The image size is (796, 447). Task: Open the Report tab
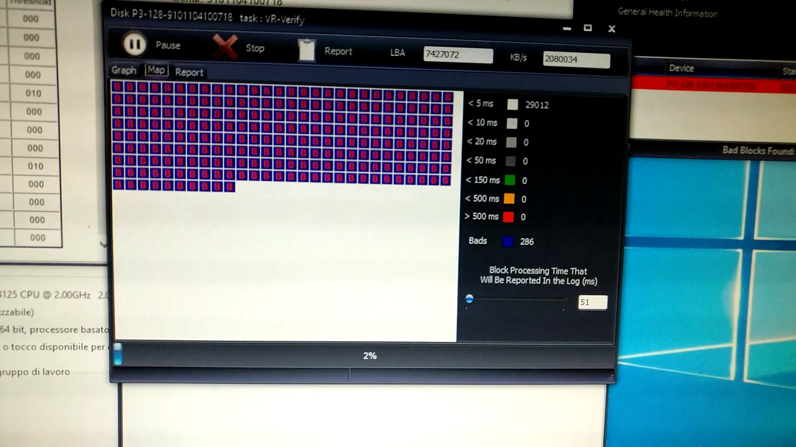(x=189, y=72)
